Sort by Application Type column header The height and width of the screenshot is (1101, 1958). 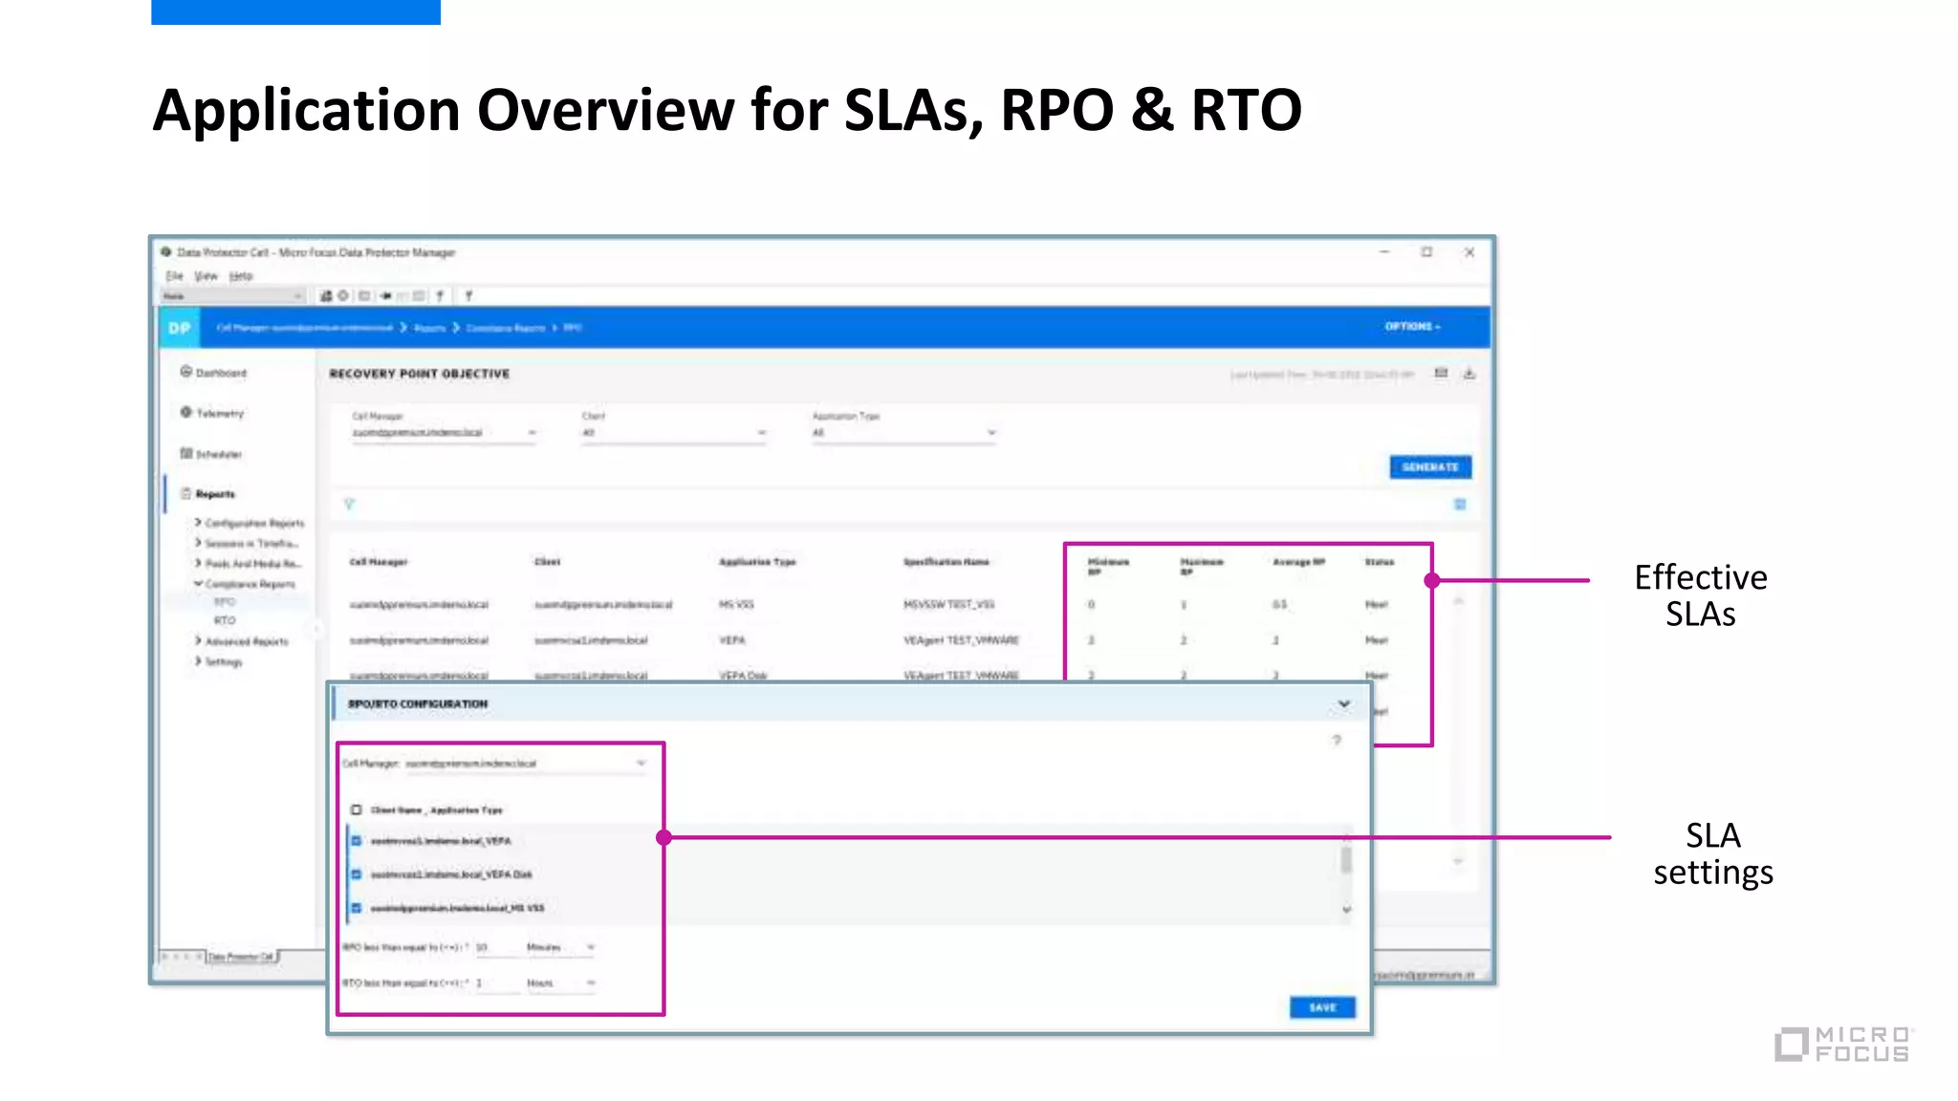[x=757, y=562]
